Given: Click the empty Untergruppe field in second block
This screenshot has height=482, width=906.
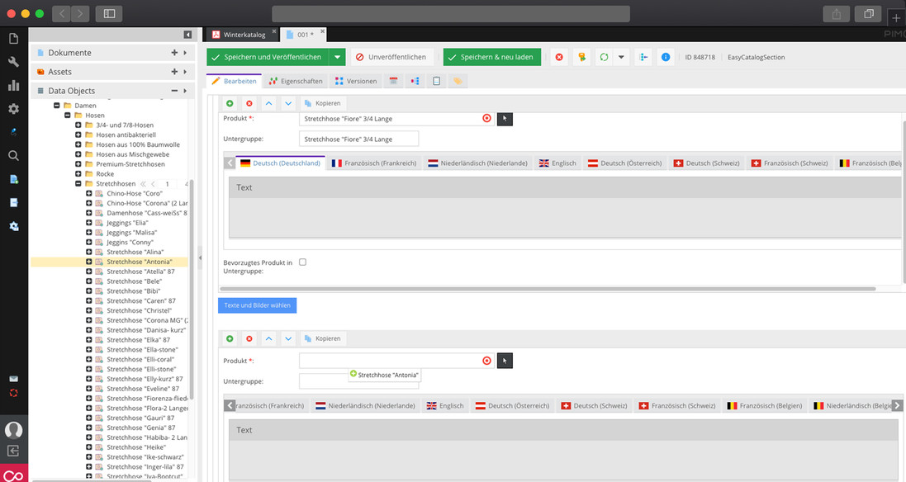Looking at the screenshot, I should pos(324,381).
